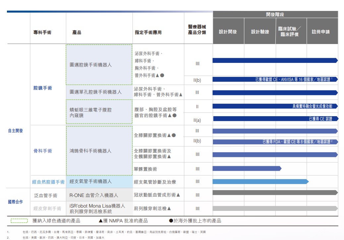Click the II(a) classification cell
The image size is (344, 240).
(197, 120)
